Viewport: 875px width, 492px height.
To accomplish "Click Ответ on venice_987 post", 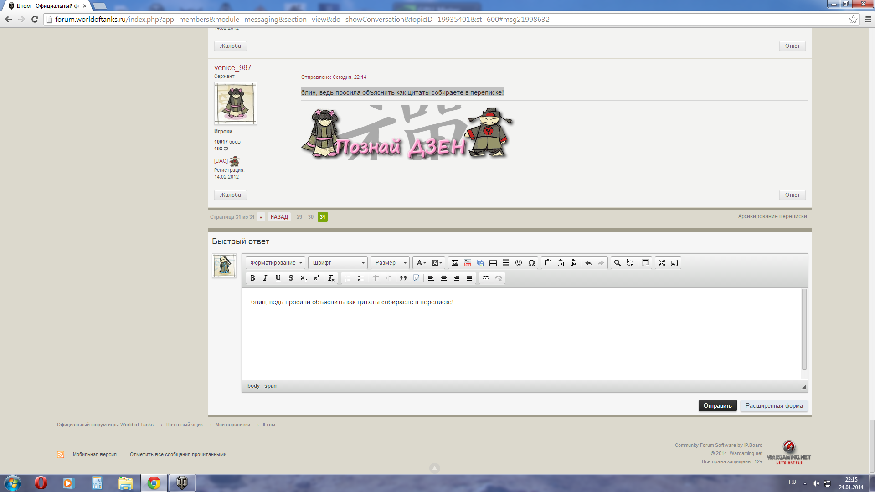I will click(792, 195).
